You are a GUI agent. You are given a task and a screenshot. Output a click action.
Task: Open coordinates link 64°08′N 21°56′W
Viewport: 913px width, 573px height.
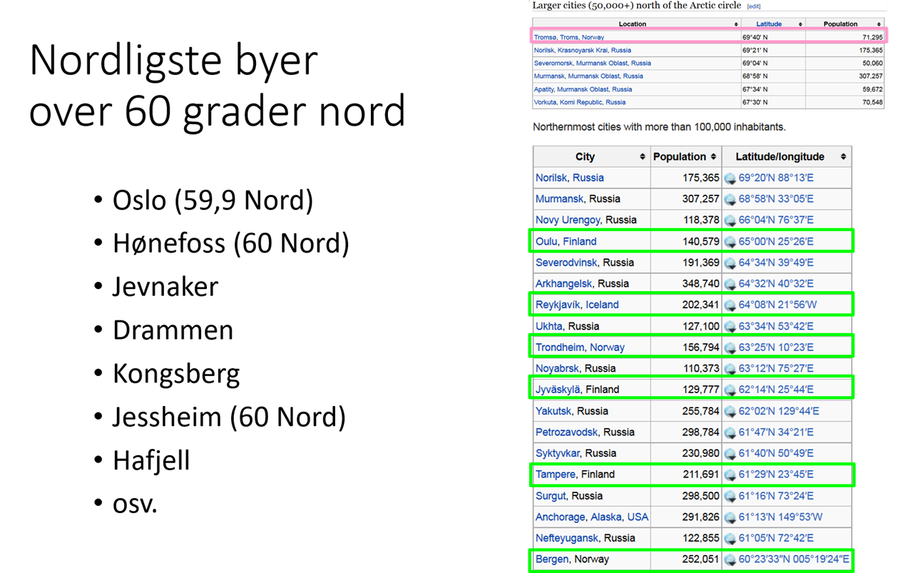click(777, 305)
